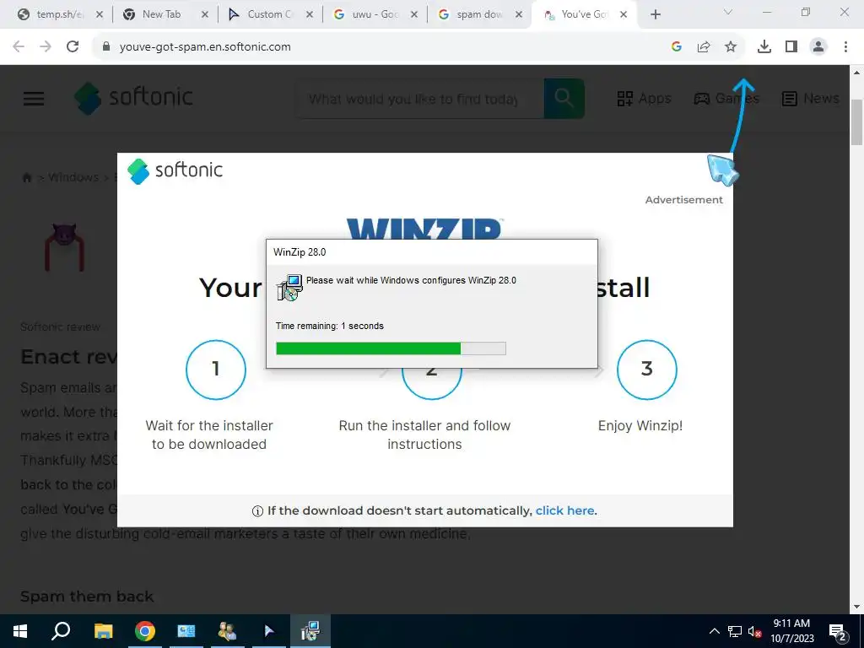
Task: Click the Softonic search input field
Action: [419, 99]
